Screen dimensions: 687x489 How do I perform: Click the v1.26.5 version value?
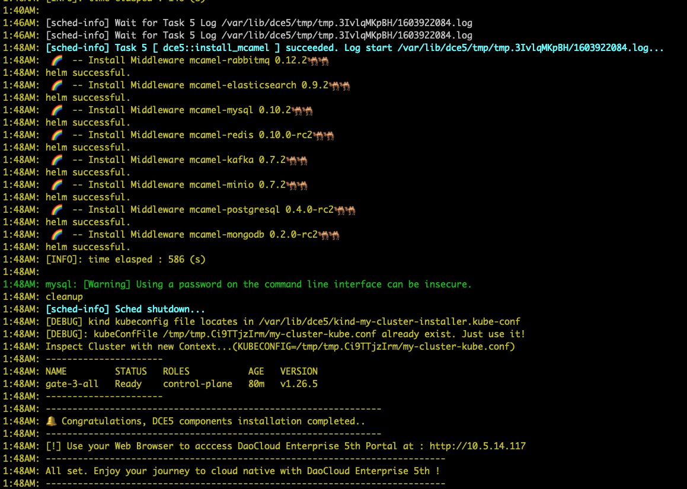(299, 384)
